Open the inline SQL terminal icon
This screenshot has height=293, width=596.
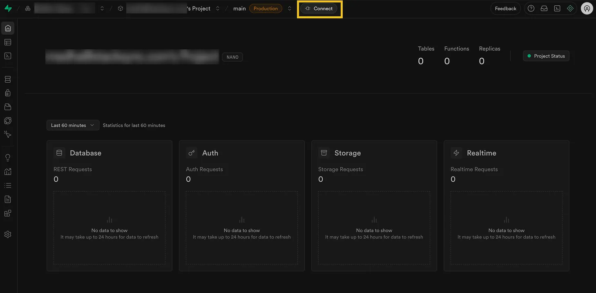[557, 8]
